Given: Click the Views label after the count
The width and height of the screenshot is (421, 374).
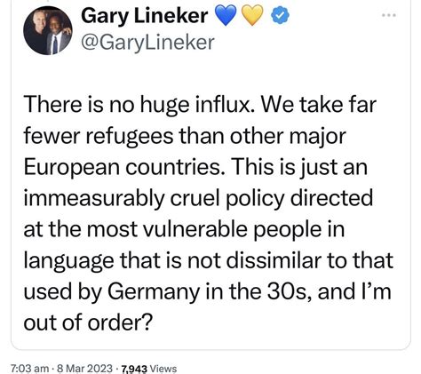Looking at the screenshot, I should [163, 369].
